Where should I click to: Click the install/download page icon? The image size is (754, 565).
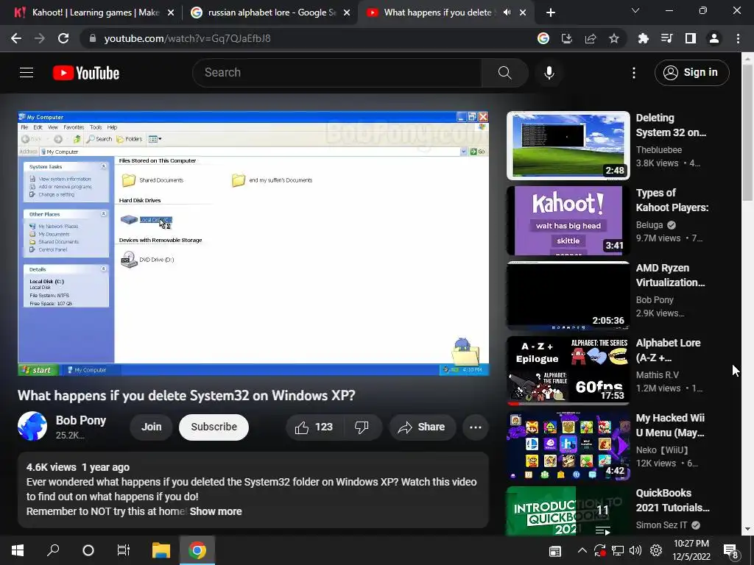567,38
